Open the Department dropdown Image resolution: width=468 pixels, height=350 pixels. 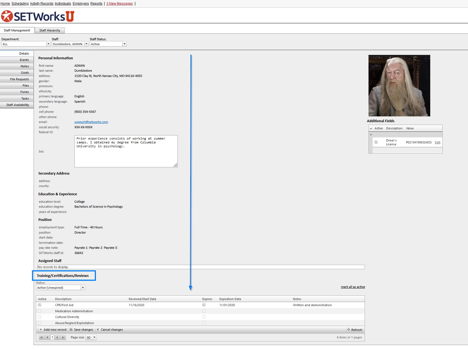click(49, 44)
